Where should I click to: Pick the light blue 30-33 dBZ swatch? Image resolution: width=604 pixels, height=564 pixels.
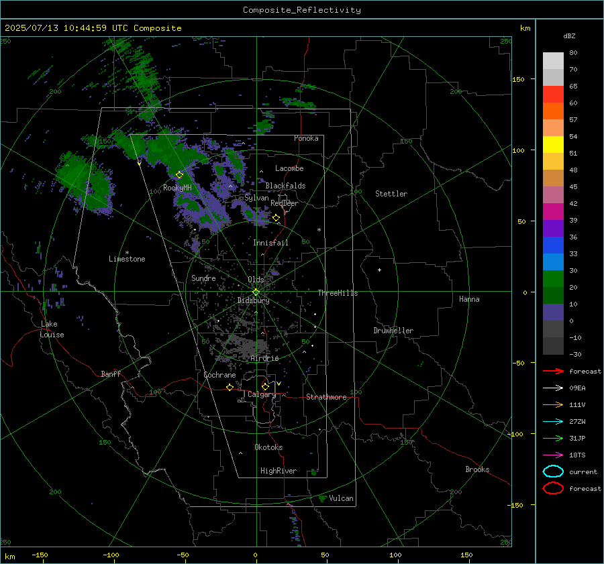(x=553, y=262)
